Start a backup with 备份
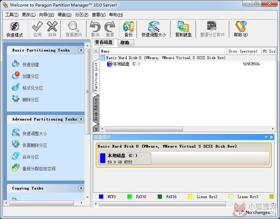280x219 pixels. coord(128,29)
